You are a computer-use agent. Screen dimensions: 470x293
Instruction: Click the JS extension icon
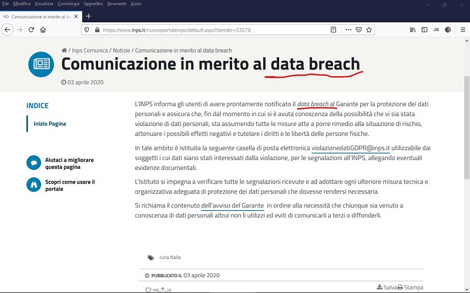pyautogui.click(x=436, y=30)
